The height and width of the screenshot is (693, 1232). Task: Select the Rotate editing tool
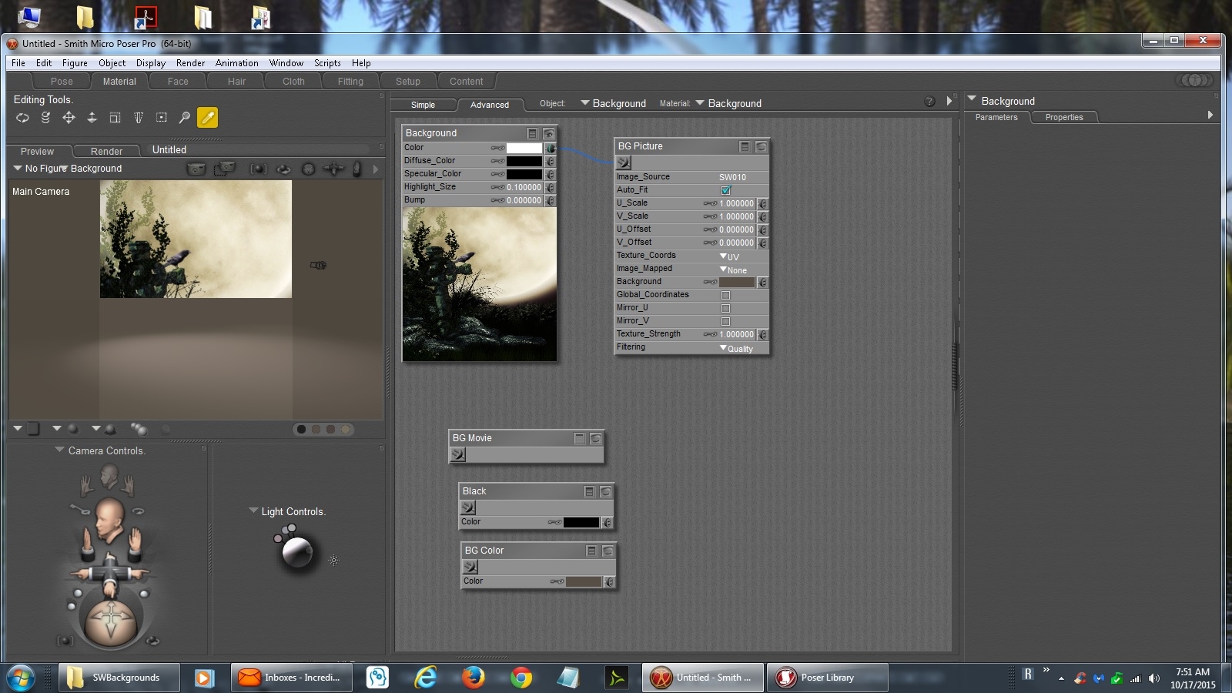[x=22, y=118]
